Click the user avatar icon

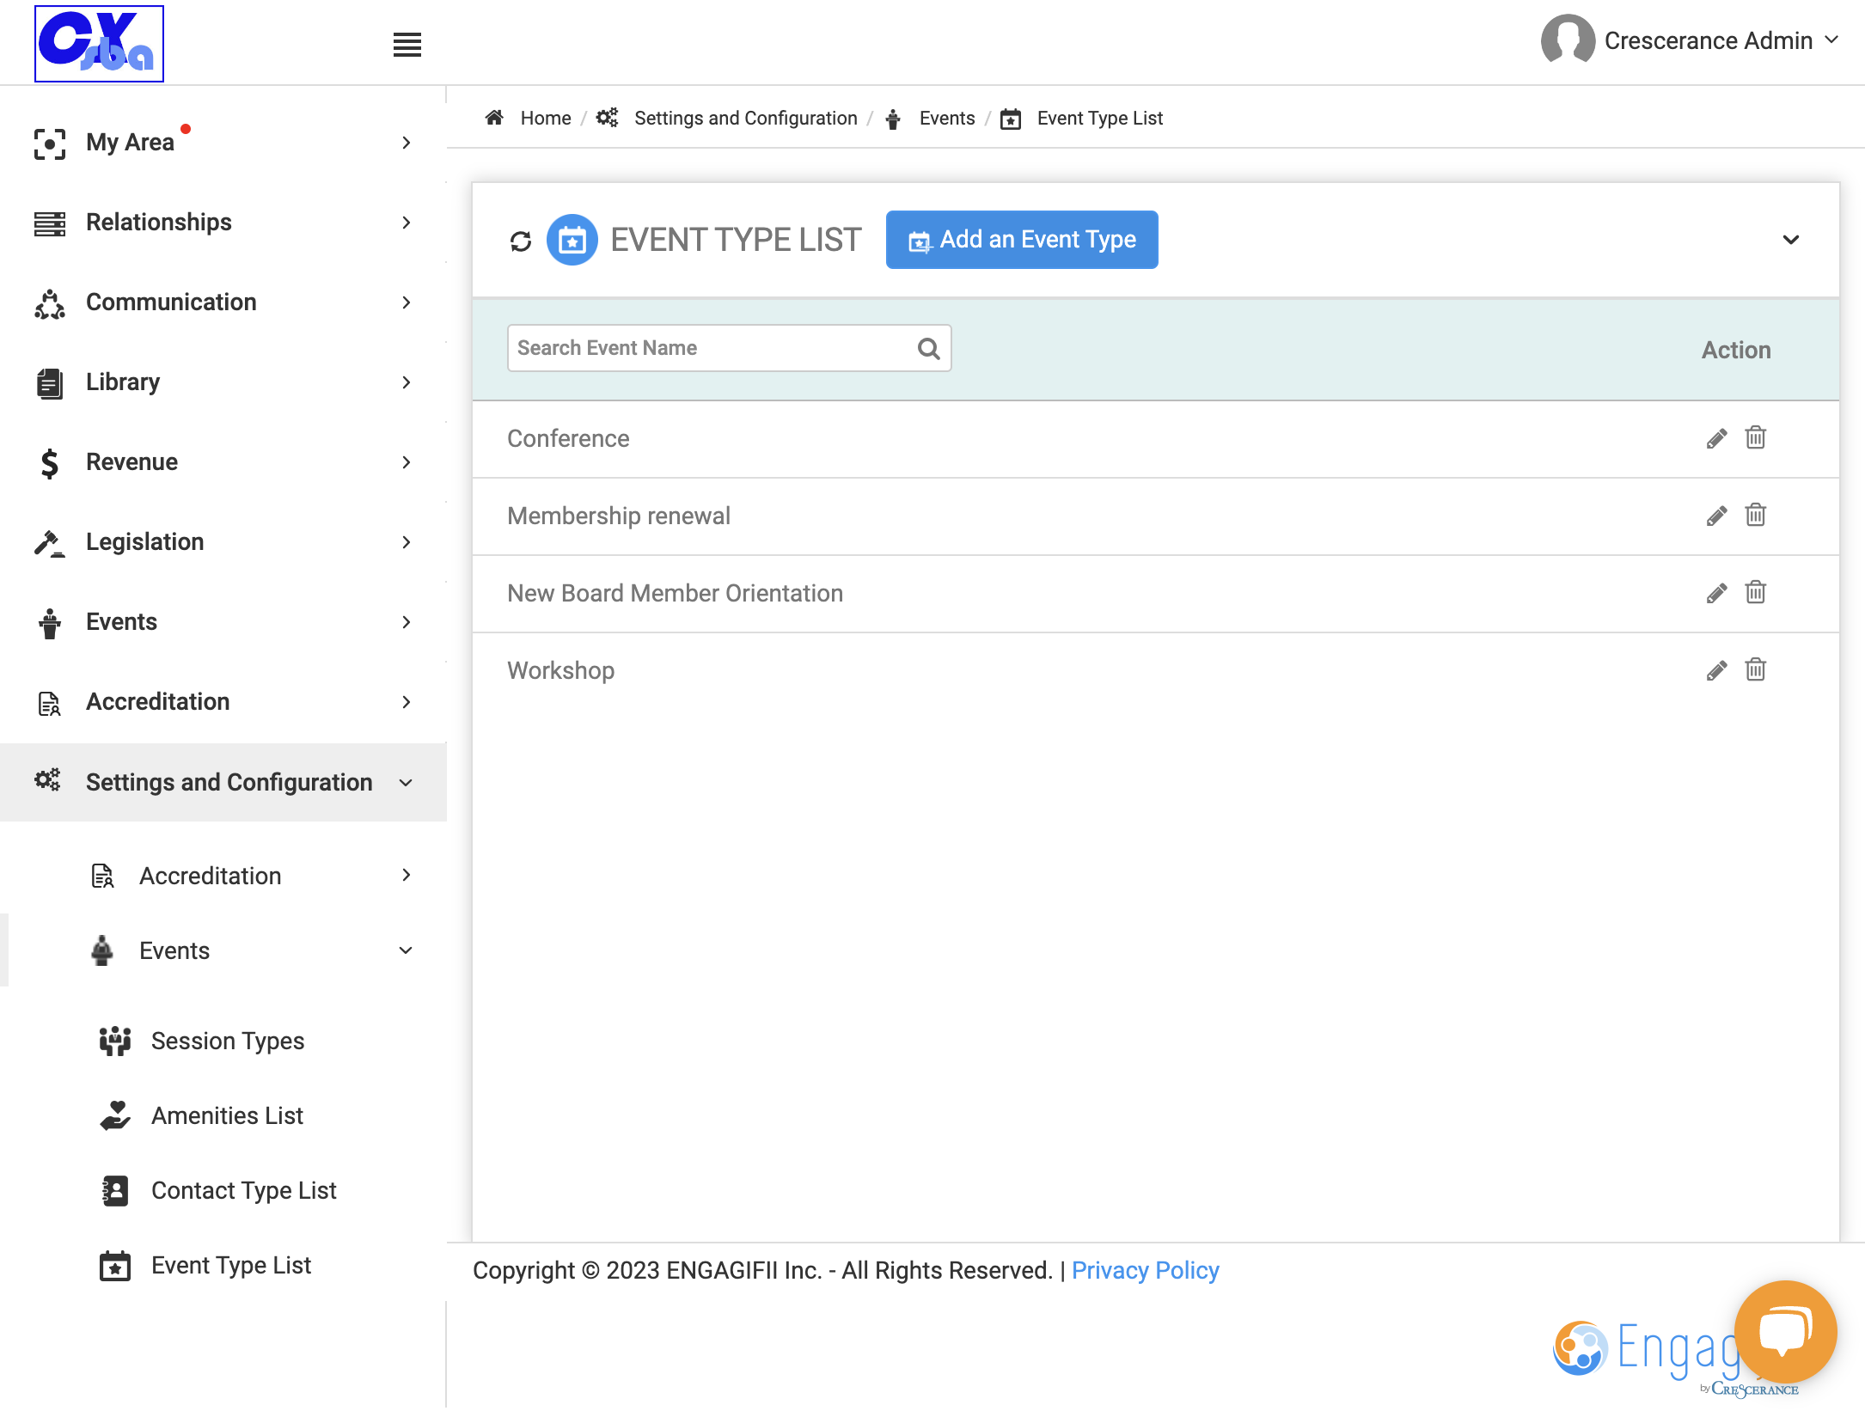(1567, 40)
